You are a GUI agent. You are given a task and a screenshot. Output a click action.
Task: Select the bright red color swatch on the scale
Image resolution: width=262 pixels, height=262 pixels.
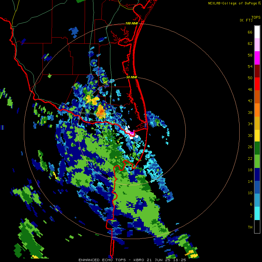point(257,84)
